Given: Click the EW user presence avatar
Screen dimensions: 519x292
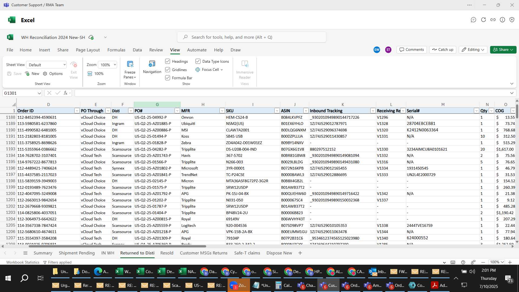Looking at the screenshot, I should [x=377, y=50].
